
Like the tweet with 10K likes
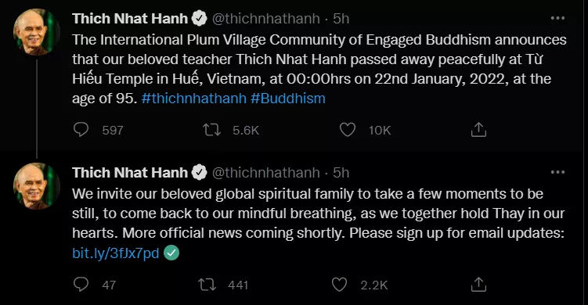[348, 130]
